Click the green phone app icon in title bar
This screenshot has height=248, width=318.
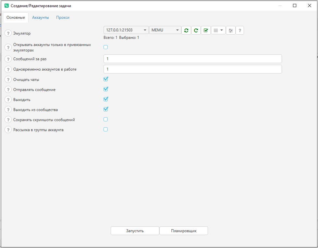[6, 6]
